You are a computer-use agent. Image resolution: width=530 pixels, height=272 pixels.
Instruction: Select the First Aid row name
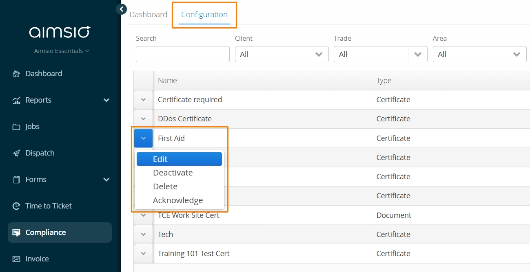pyautogui.click(x=171, y=138)
